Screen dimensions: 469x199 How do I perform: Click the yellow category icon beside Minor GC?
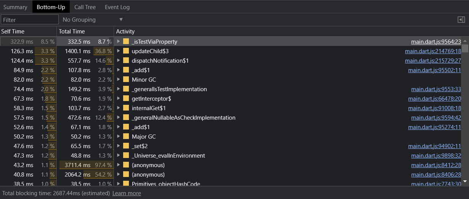click(126, 79)
